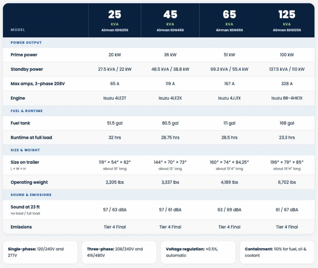Click the MODEL header label
Viewport: 318px width, 268px height.
point(18,30)
